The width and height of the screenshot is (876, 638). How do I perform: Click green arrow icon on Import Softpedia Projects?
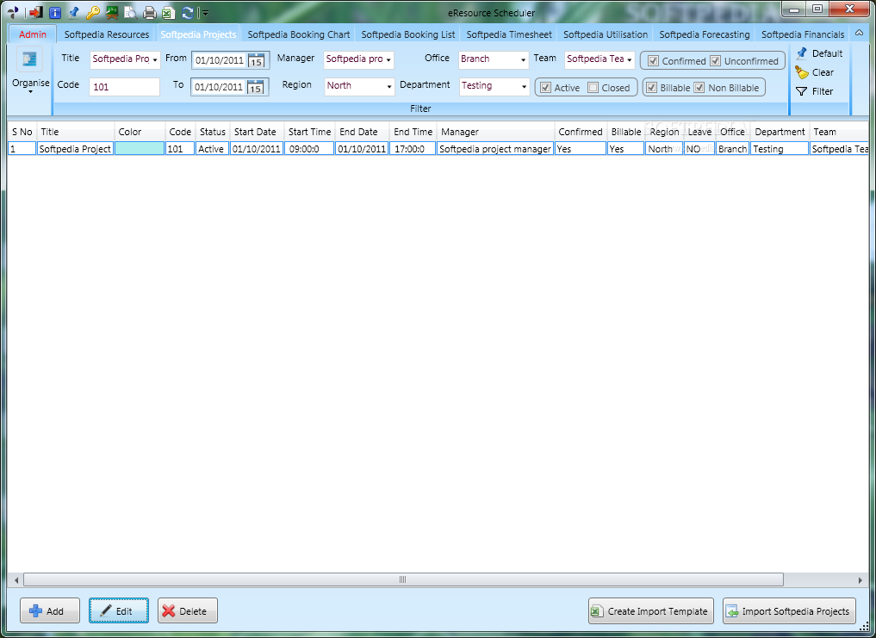732,611
